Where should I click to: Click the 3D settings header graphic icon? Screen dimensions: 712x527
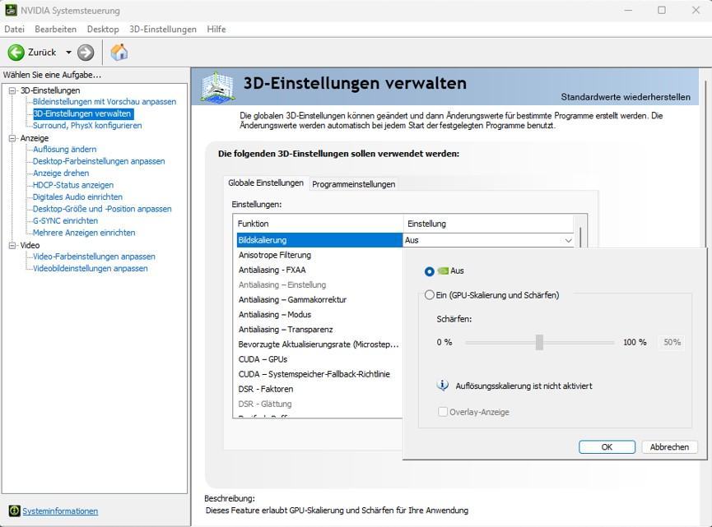[x=218, y=86]
